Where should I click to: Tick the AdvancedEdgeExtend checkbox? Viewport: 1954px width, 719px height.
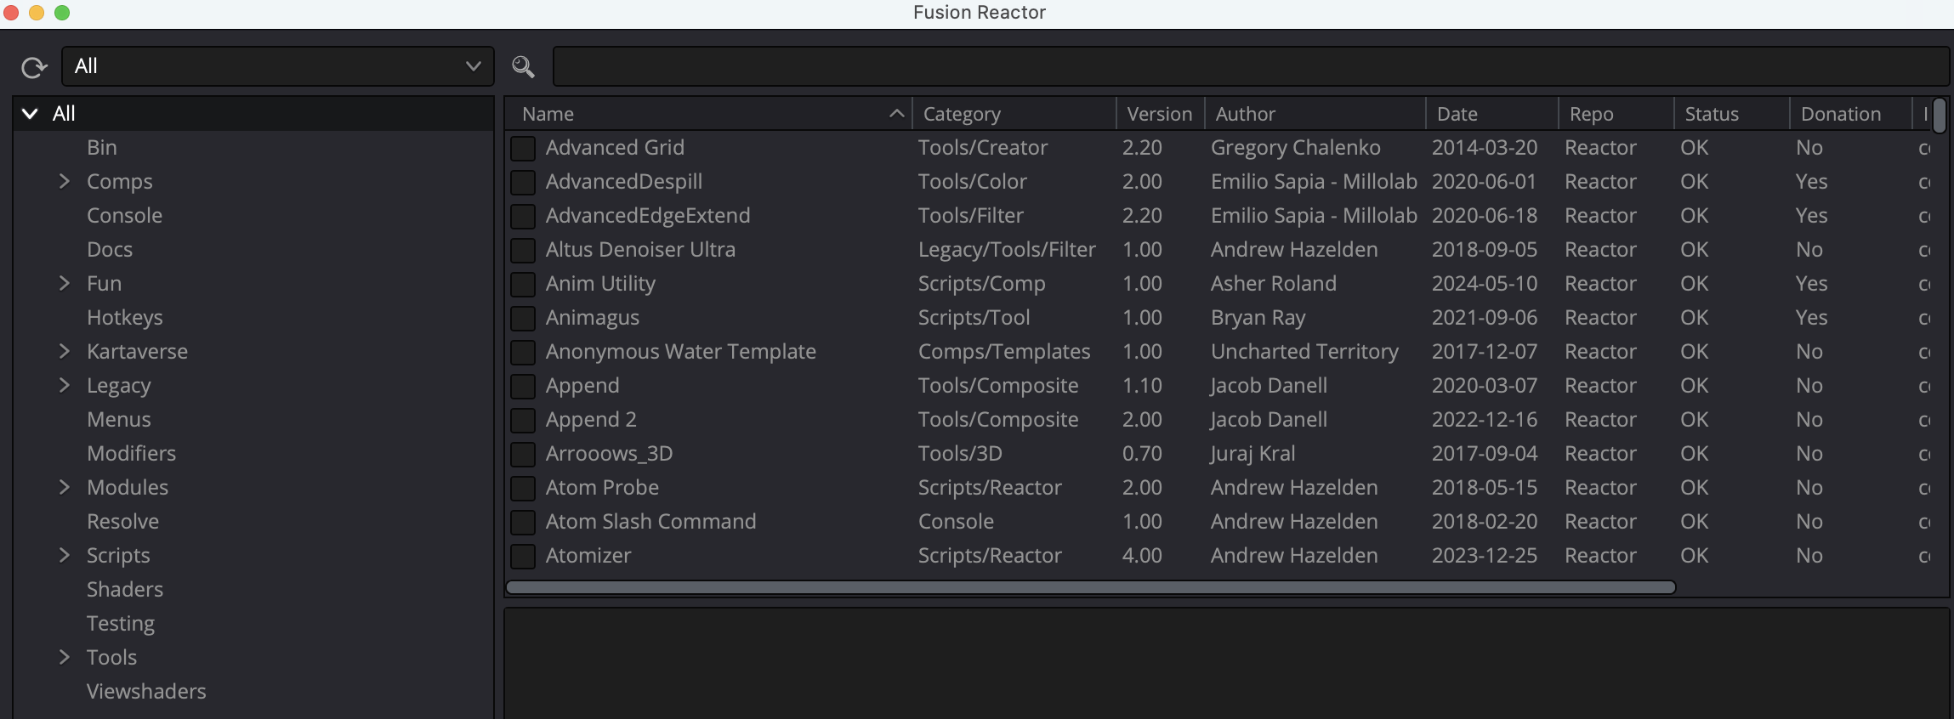[523, 216]
